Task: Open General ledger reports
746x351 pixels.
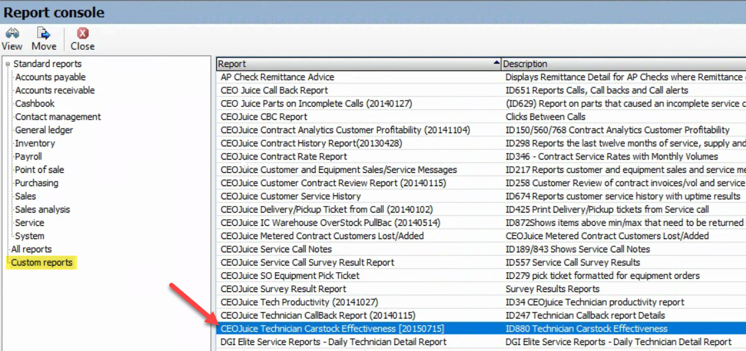Action: (x=44, y=130)
